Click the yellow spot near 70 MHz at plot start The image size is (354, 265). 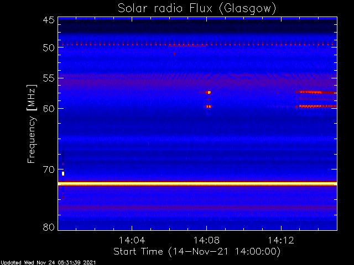tap(63, 173)
